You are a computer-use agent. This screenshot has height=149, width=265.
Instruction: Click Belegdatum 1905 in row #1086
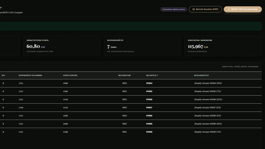(125, 100)
